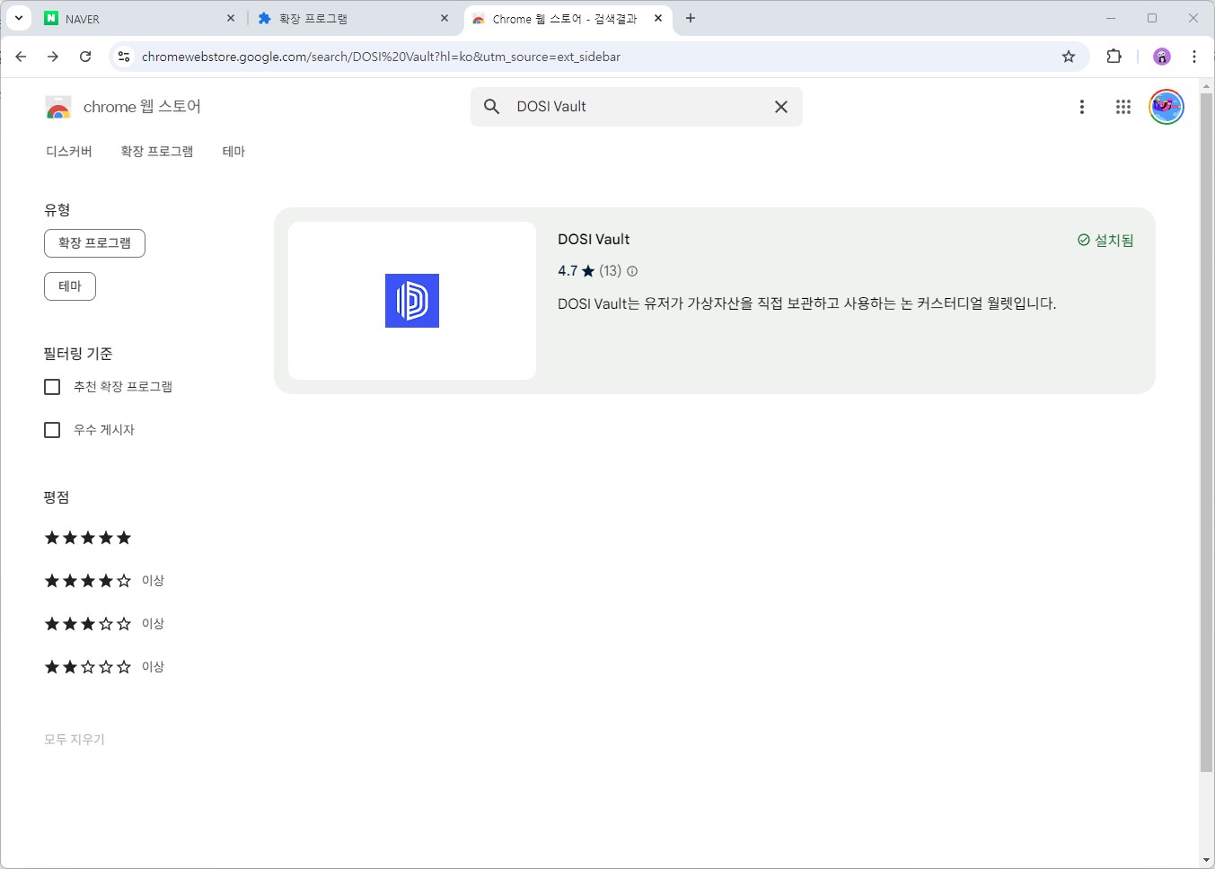
Task: Open the 테마 nav section
Action: (x=233, y=152)
